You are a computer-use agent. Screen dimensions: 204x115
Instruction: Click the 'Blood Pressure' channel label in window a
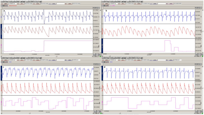(x=13, y=6)
